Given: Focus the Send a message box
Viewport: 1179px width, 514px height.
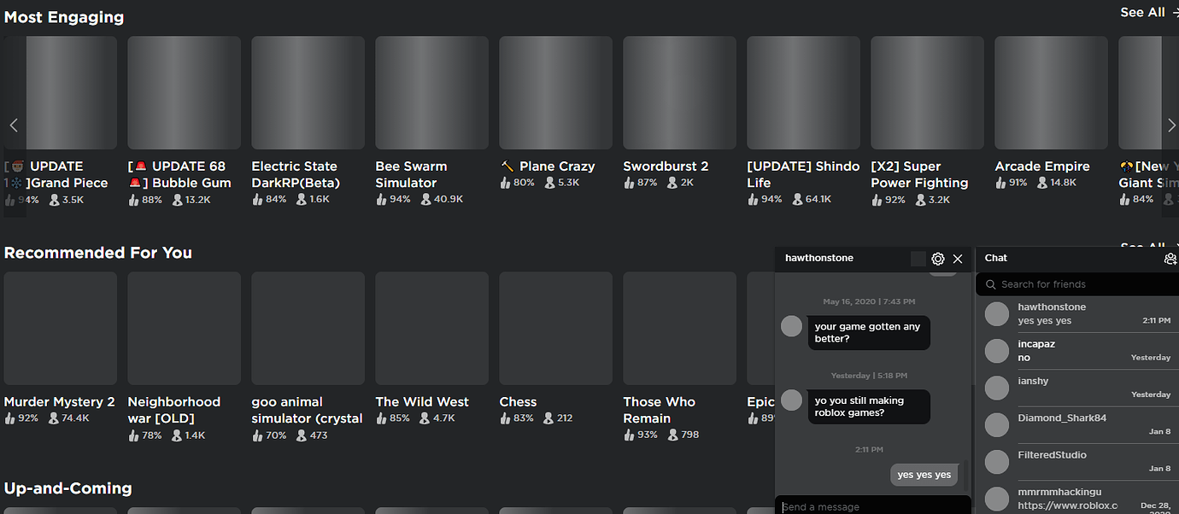Looking at the screenshot, I should 873,505.
